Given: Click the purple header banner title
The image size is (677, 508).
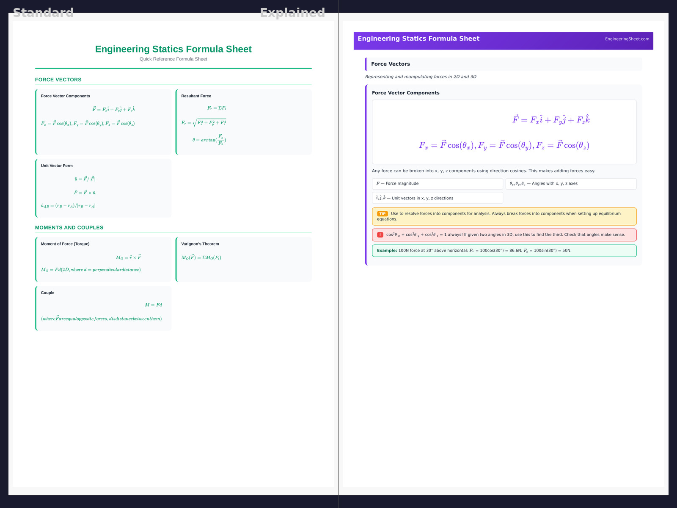Looking at the screenshot, I should coord(418,39).
